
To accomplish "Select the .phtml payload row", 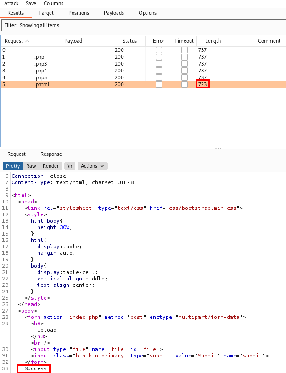I will (144, 84).
